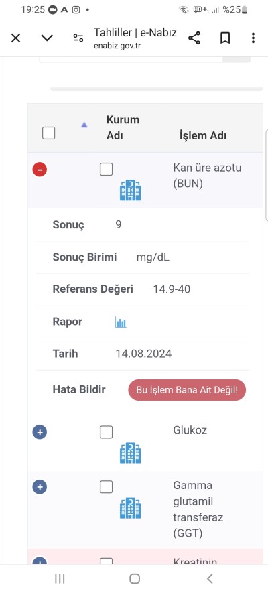Screen dimensions: 268x595
Task: Check the Kan üre azotu (BUN) checkbox
Action: point(107,170)
